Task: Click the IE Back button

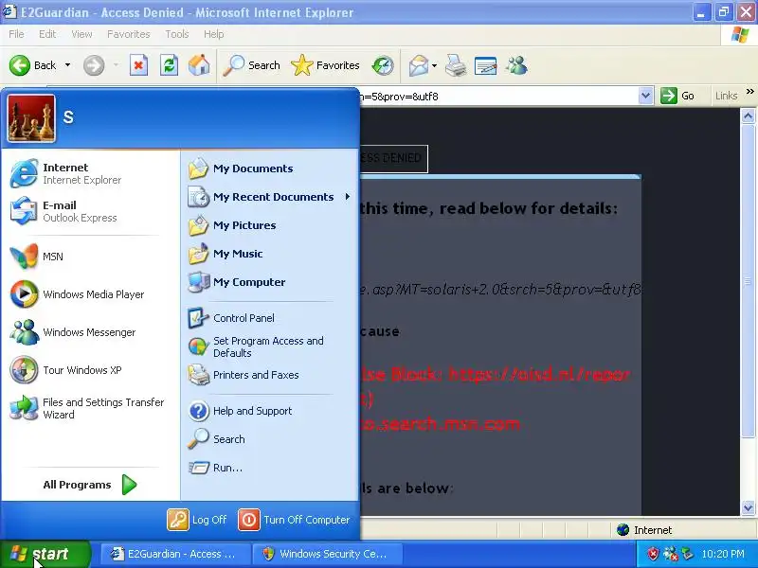Action: point(33,65)
